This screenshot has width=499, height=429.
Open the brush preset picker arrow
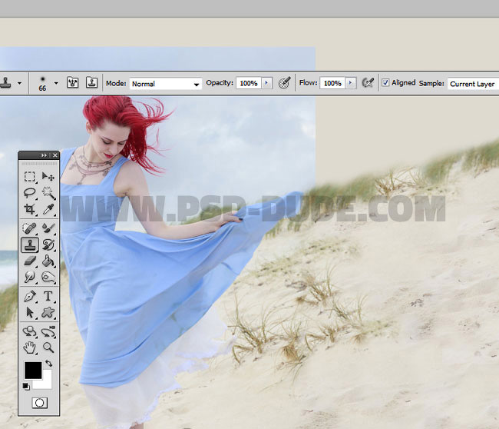coord(56,83)
